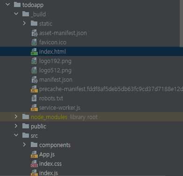Click the public folder icon
Image resolution: width=183 pixels, height=176 pixels.
click(x=26, y=126)
